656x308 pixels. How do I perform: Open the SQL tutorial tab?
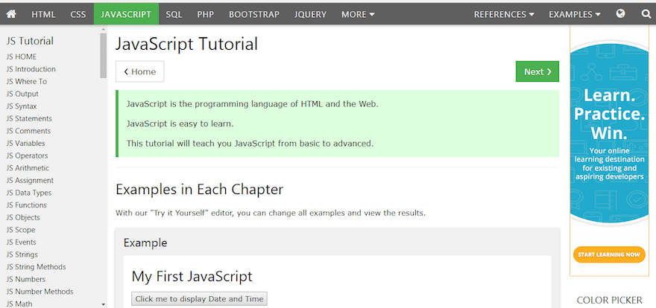pyautogui.click(x=174, y=13)
